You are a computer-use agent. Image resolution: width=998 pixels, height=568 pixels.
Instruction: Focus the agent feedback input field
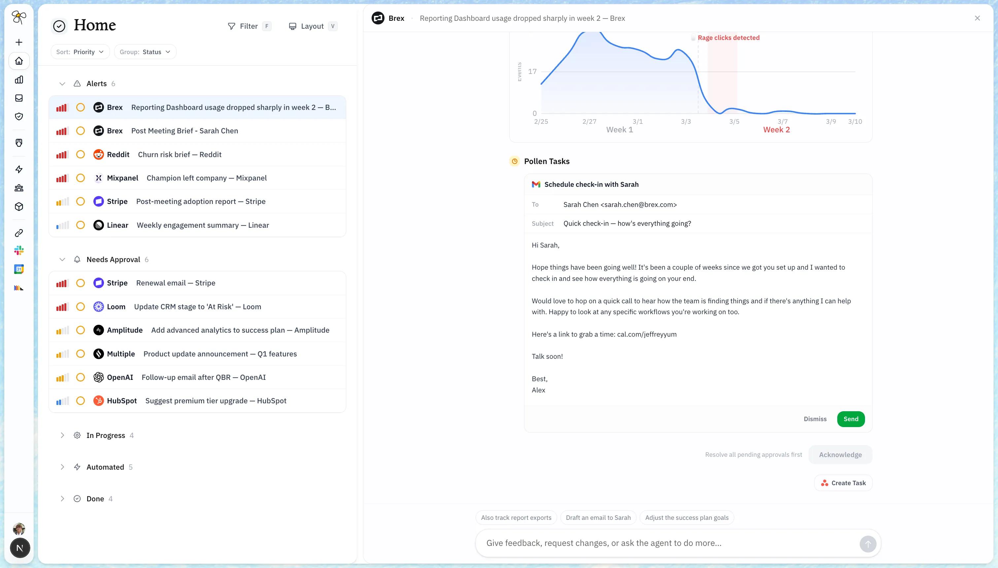point(667,543)
